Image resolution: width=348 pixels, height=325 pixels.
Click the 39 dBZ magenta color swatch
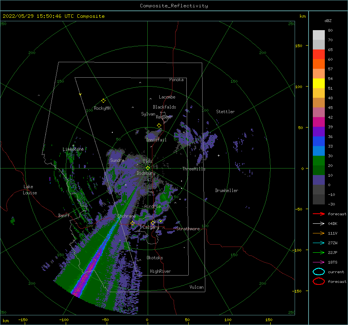coord(319,122)
